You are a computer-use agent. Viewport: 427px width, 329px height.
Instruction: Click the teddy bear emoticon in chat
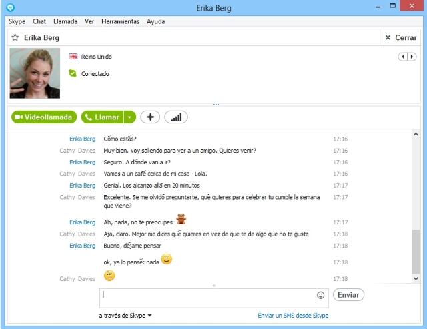click(x=181, y=220)
